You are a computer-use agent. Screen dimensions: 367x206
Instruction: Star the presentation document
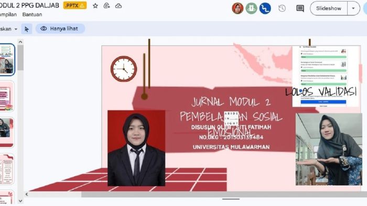point(95,6)
